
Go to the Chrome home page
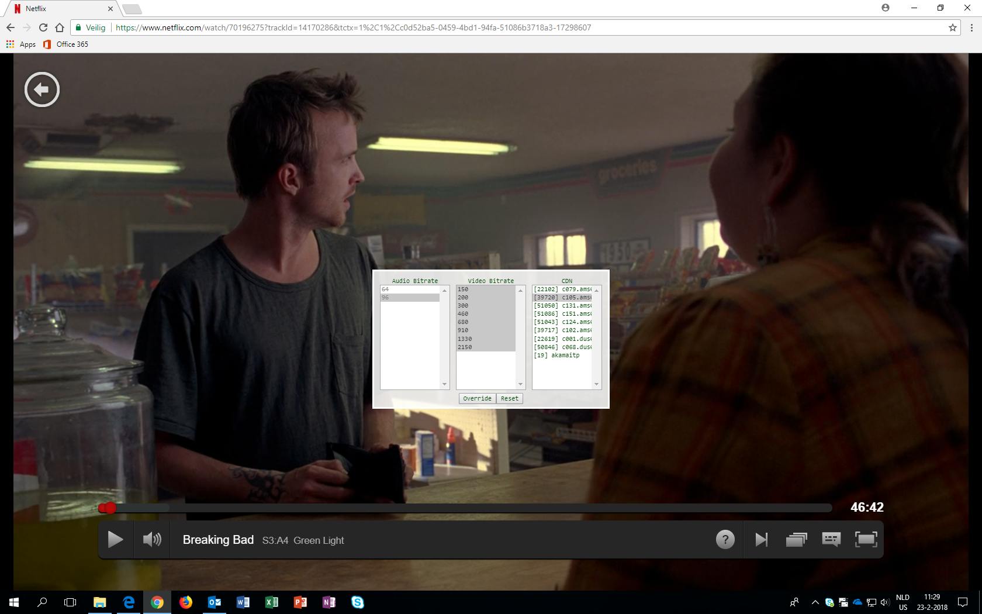point(59,27)
